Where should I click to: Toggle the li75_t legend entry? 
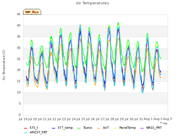[x=31, y=128]
